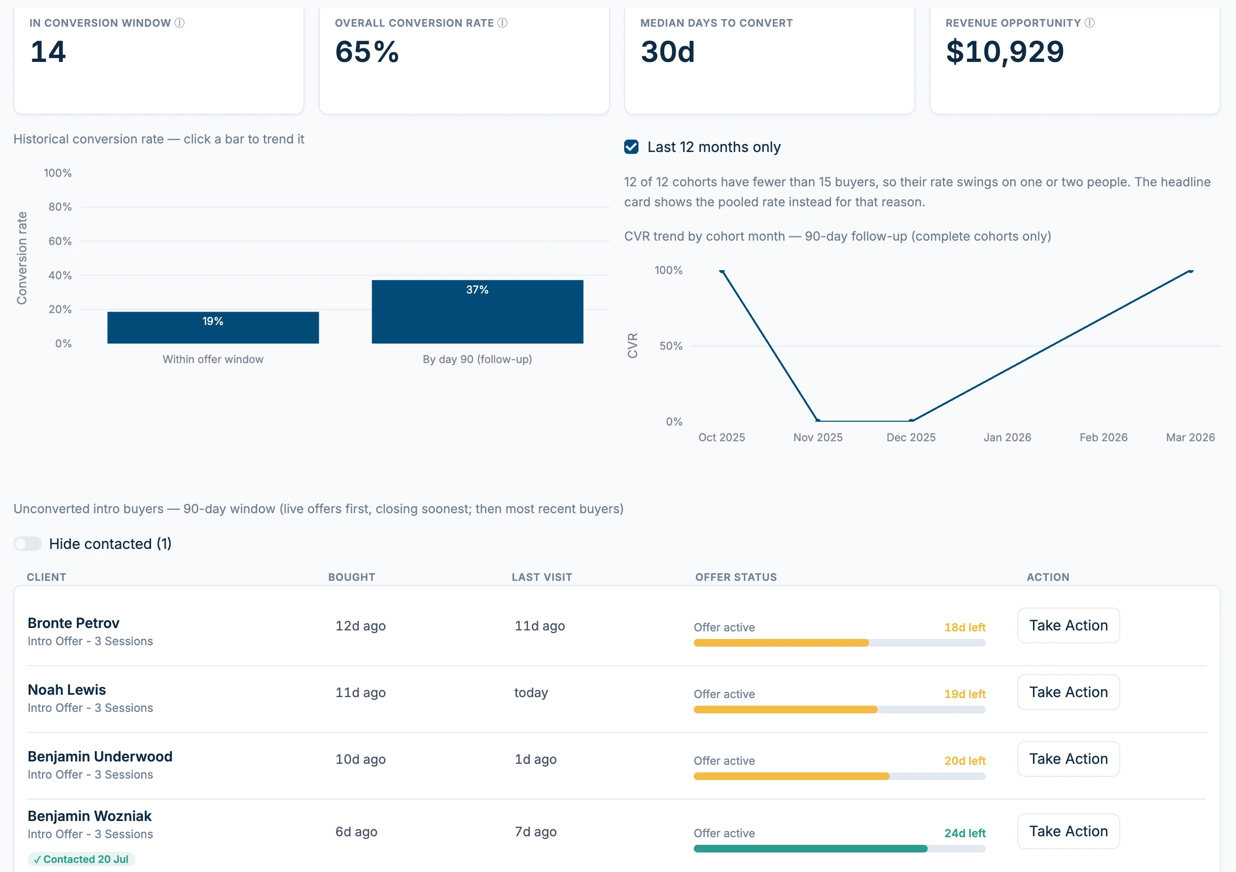Click Noah Lewis's last visit today value

tap(531, 693)
